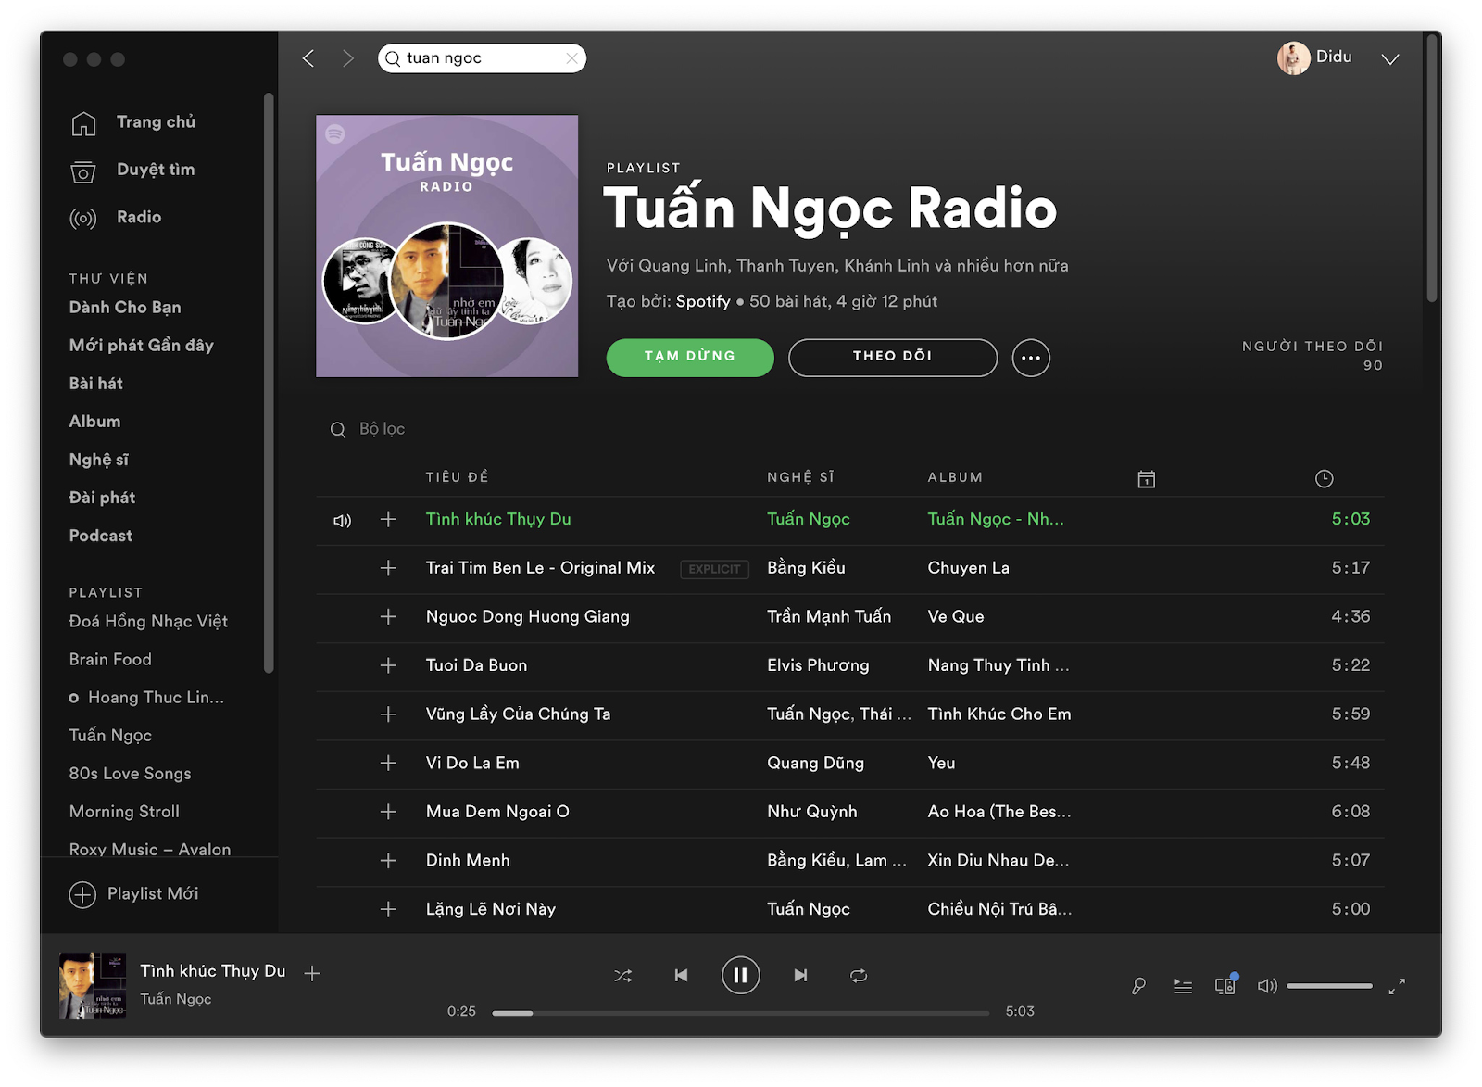Add Mua Dem Ngoai O to library
Image resolution: width=1482 pixels, height=1087 pixels.
click(389, 812)
